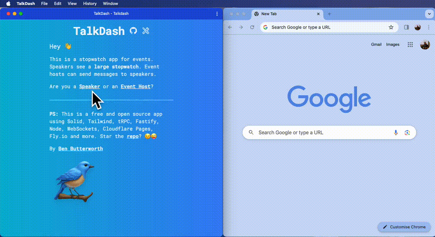Open the Gmail link

[376, 44]
